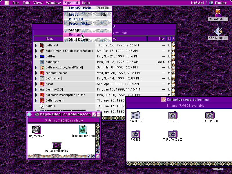Image resolution: width=232 pixels, height=174 pixels.
Task: Click the Kaleidoscope Schemes title bar proxy icon
Action: 163,99
